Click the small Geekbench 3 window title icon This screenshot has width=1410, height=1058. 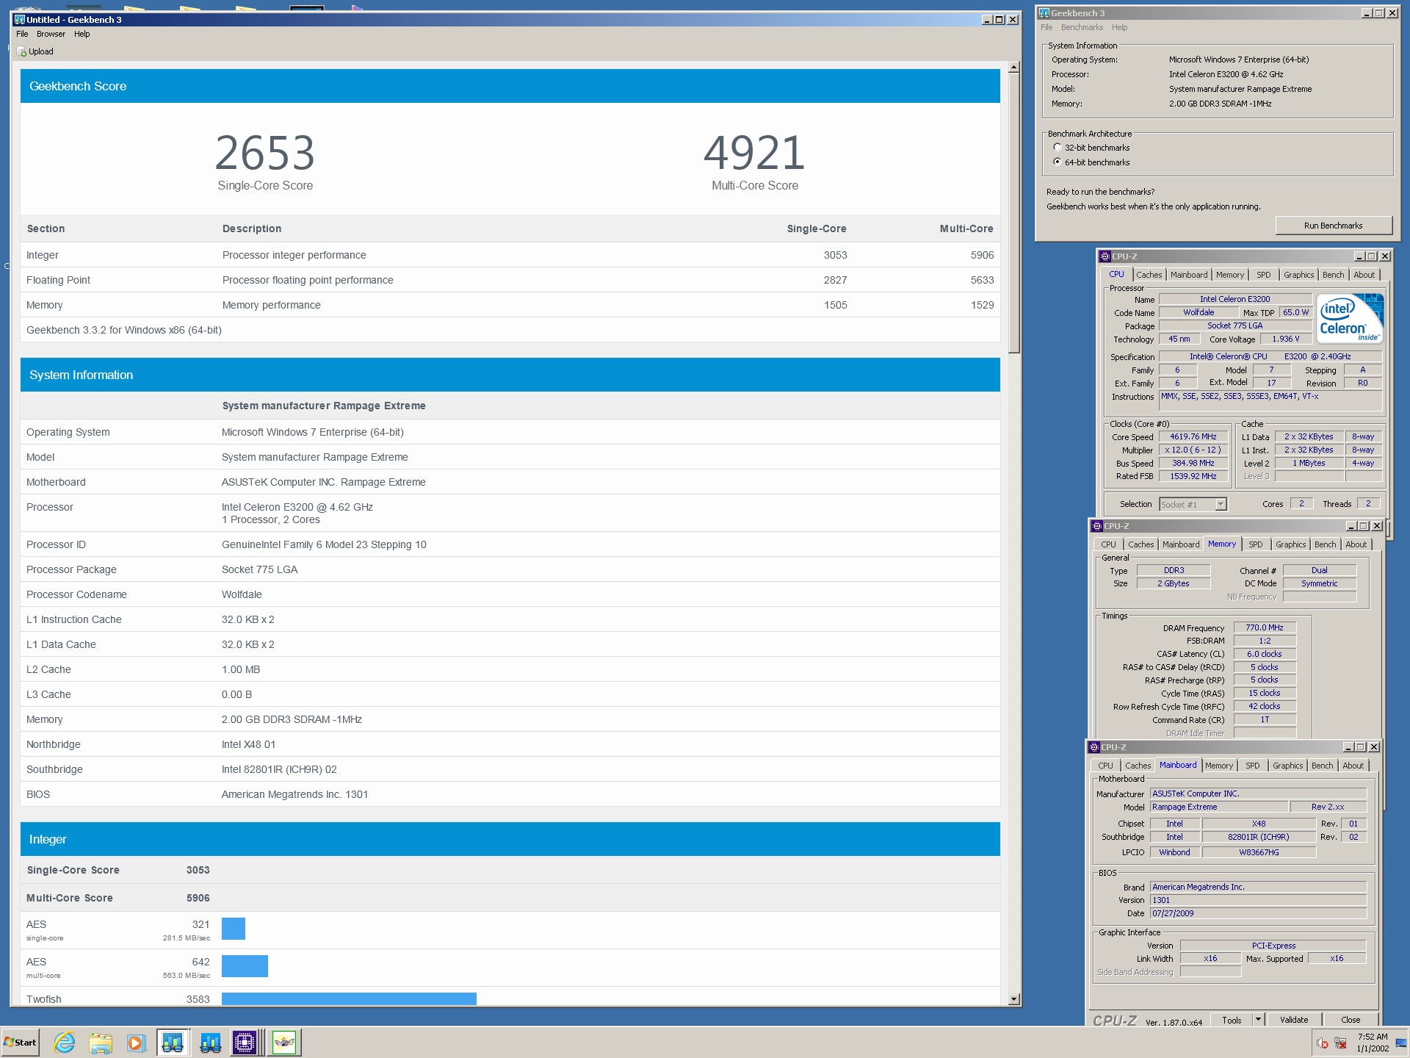click(x=1044, y=13)
